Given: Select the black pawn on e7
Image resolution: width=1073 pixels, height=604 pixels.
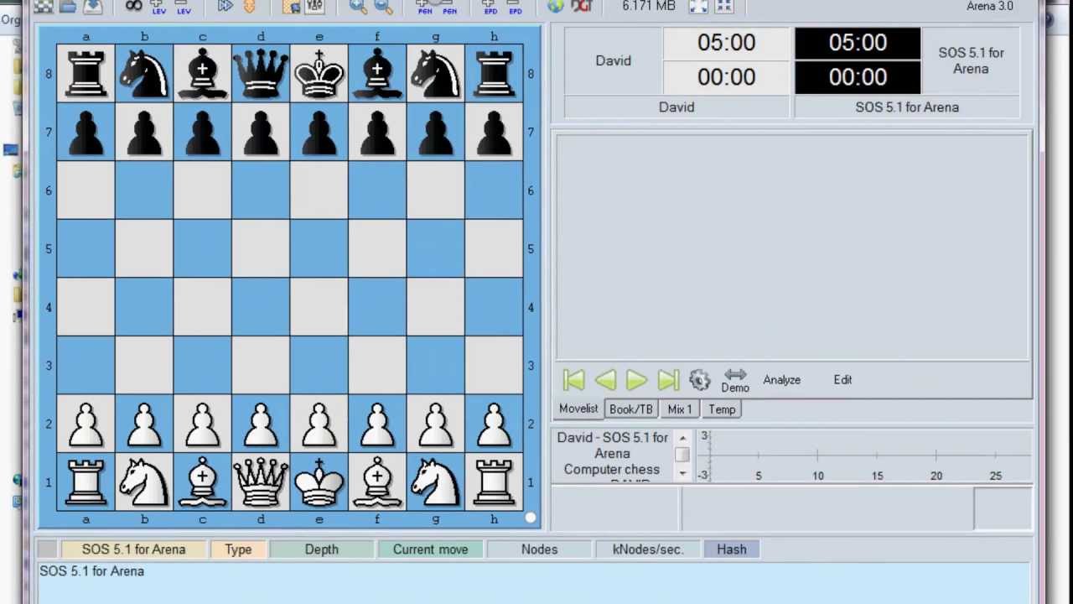Looking at the screenshot, I should [x=319, y=132].
